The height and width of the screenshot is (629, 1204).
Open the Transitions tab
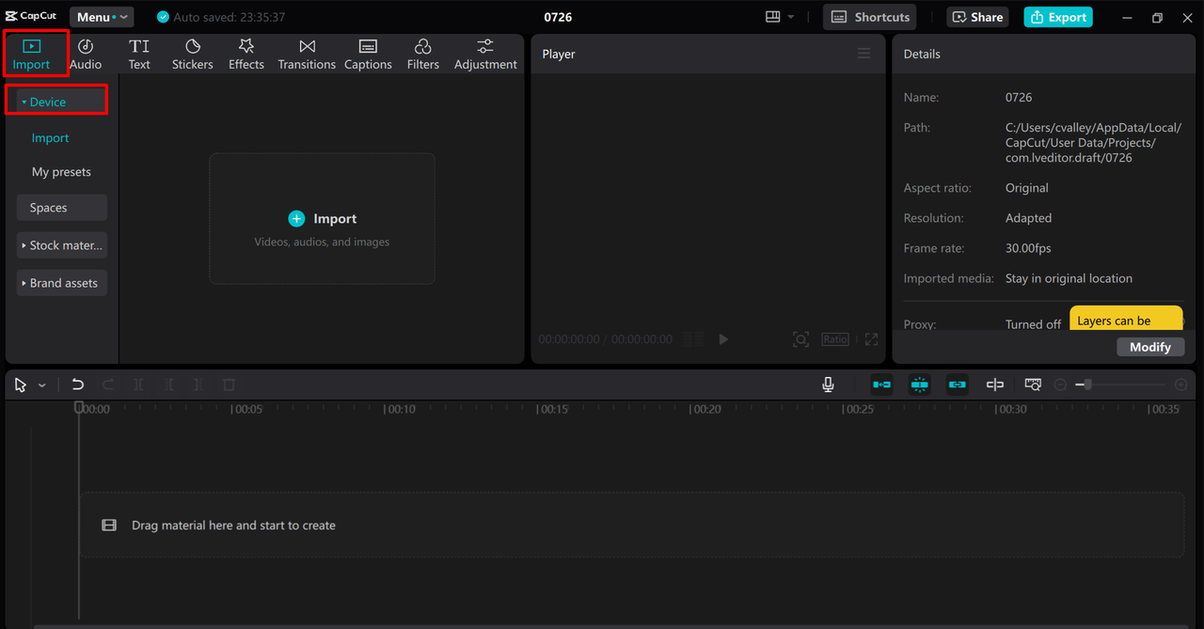307,55
